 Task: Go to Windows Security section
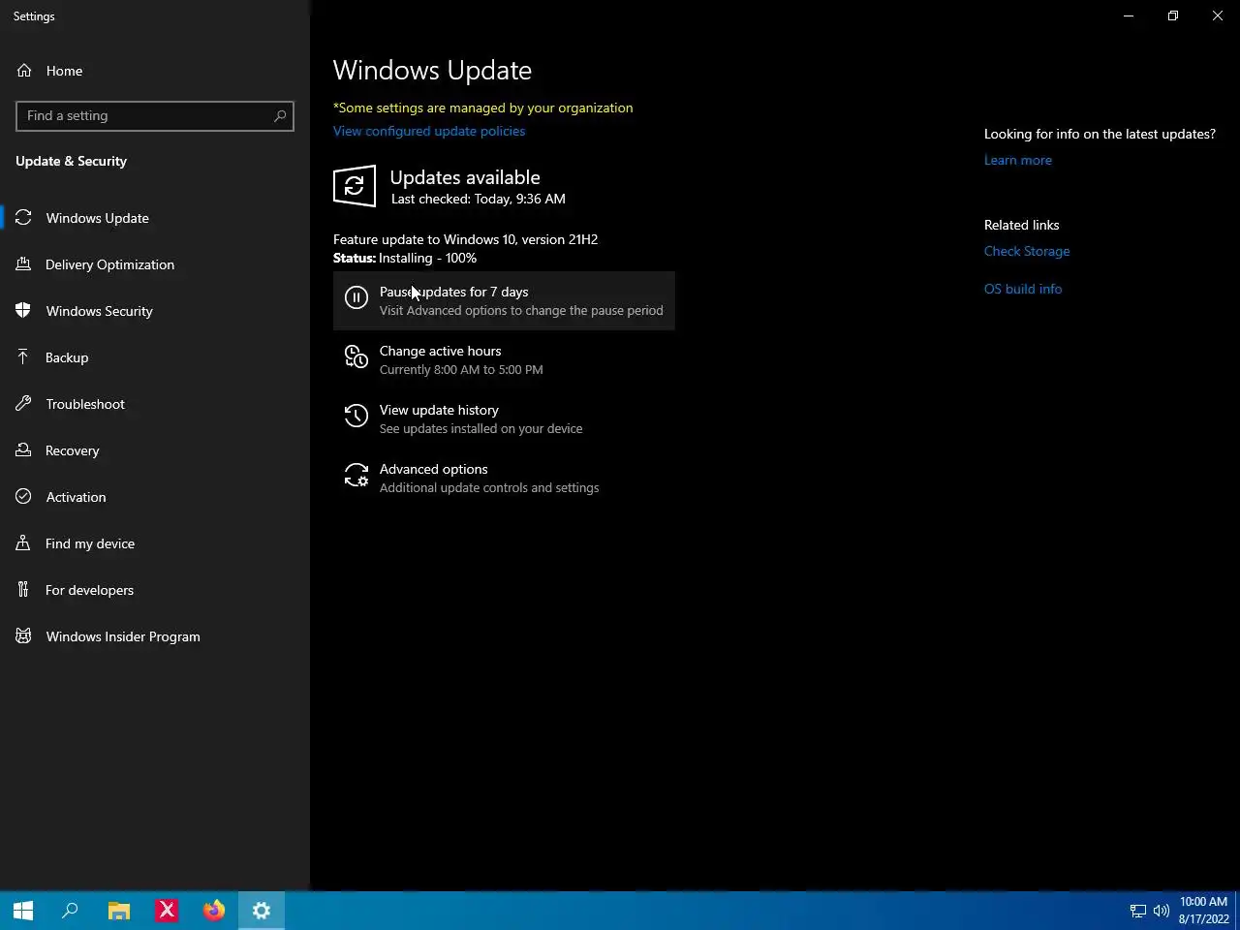tap(155, 311)
